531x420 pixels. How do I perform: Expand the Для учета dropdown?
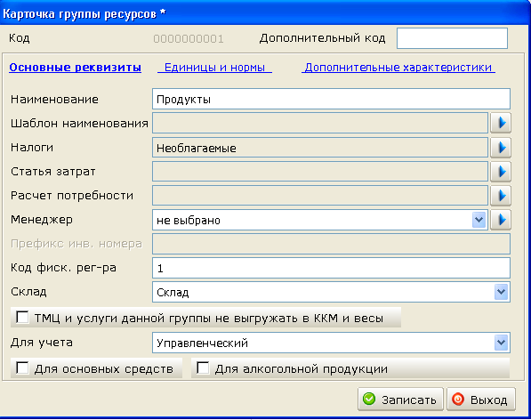pyautogui.click(x=501, y=343)
